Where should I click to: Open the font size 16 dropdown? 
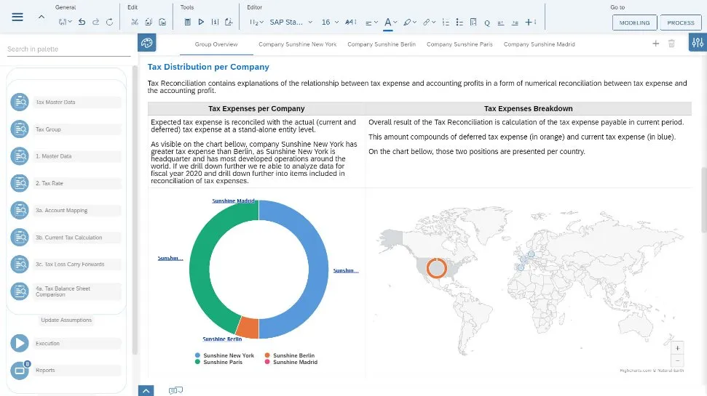pos(330,23)
